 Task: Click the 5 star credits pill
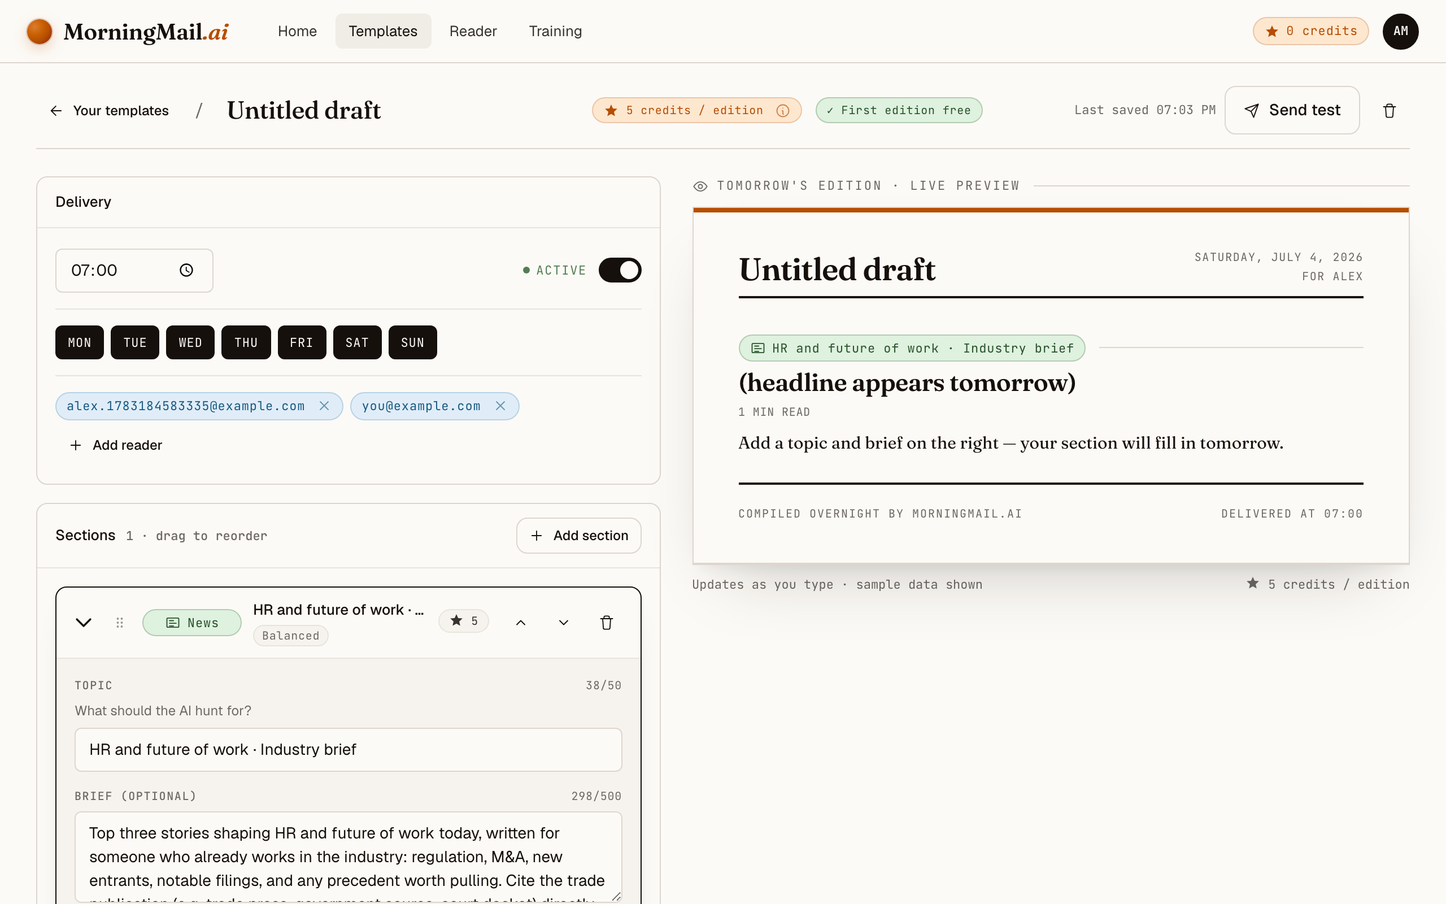tap(464, 621)
